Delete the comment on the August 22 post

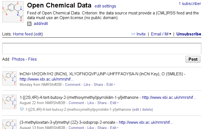[147, 109]
